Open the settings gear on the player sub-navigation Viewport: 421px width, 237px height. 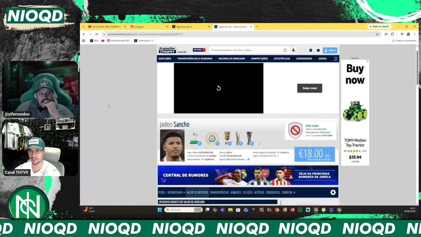tap(333, 193)
